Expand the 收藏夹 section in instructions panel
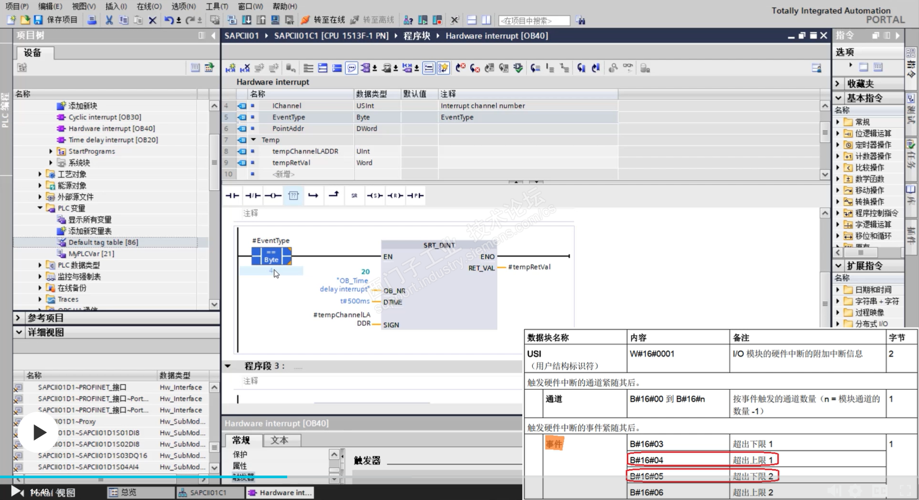The image size is (919, 500). click(838, 83)
